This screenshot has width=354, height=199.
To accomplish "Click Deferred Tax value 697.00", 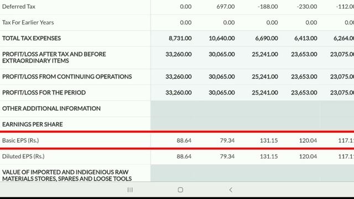I will coord(226,7).
